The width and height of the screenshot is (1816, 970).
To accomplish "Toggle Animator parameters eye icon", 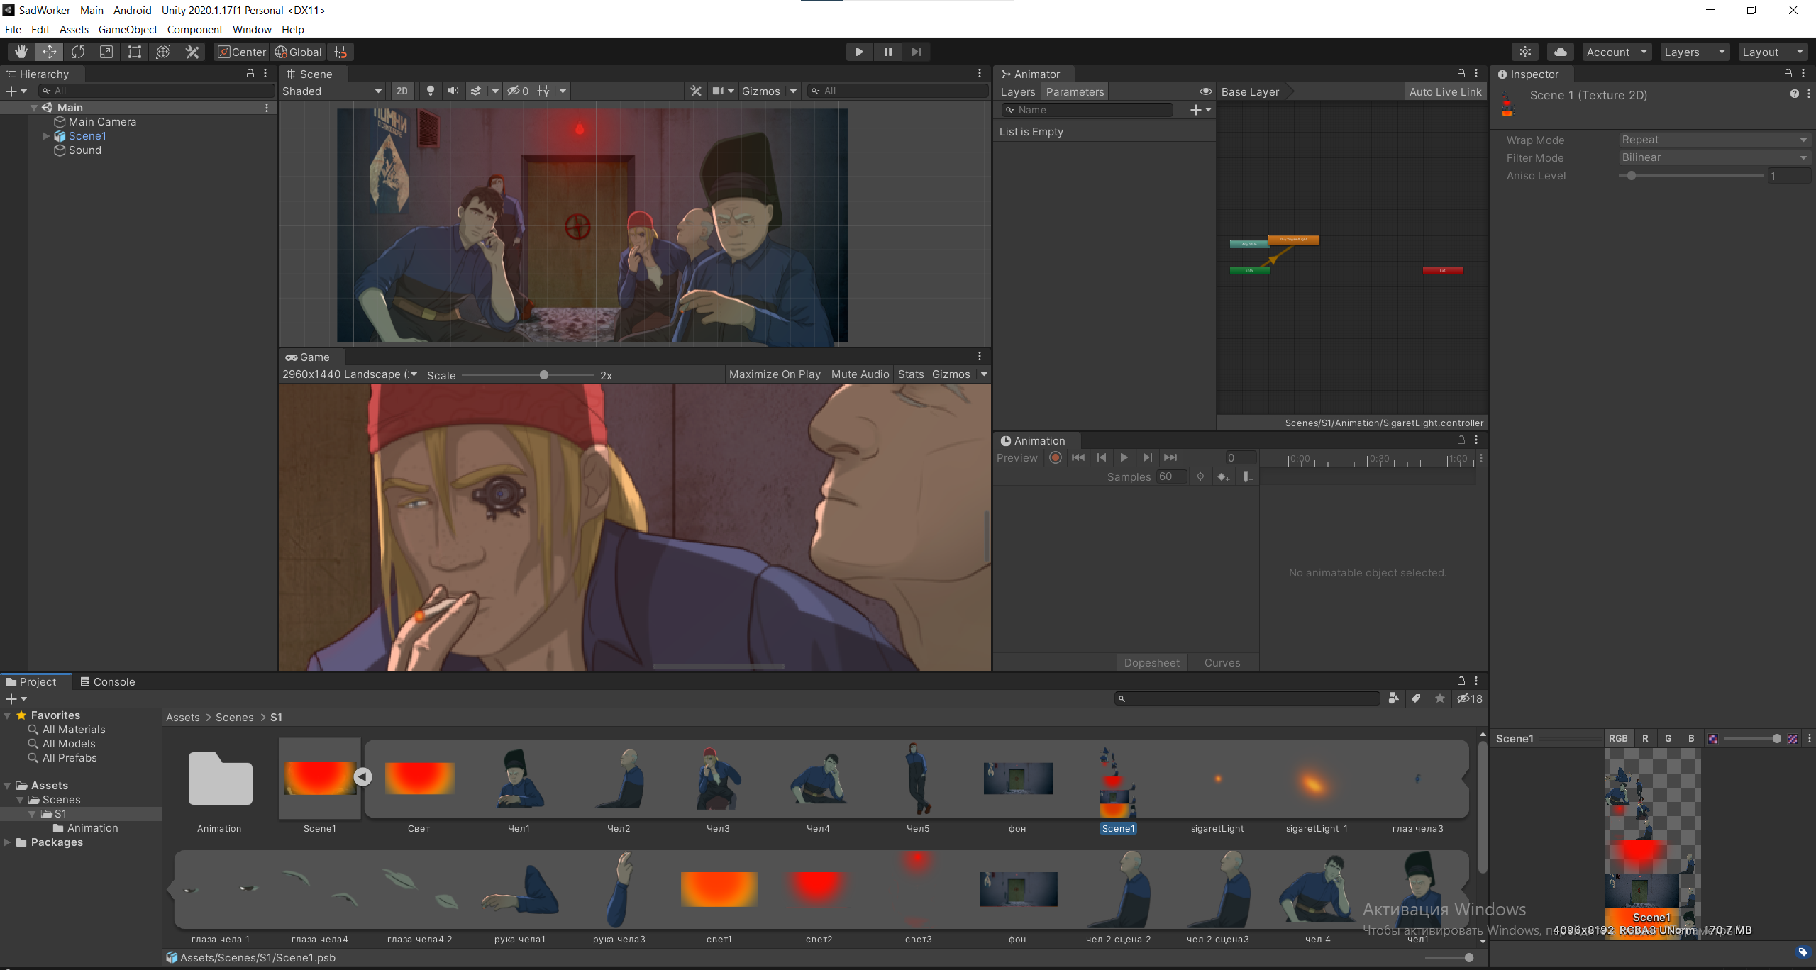I will (x=1206, y=91).
